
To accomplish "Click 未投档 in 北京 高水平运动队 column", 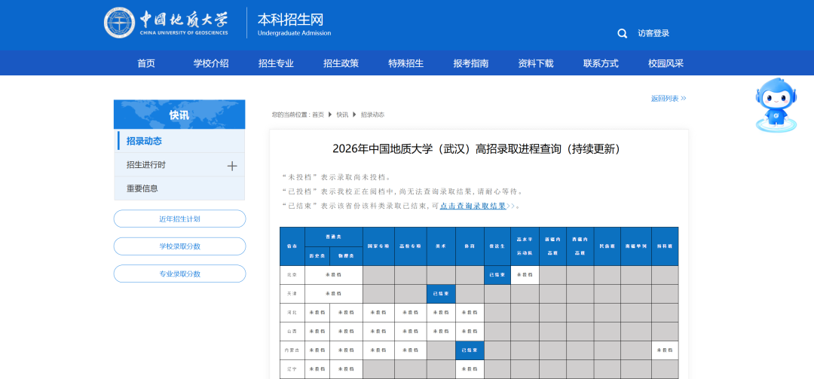I will pos(525,275).
